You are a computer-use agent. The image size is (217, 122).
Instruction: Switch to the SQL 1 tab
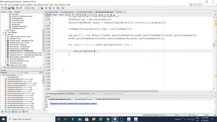[x=121, y=12]
